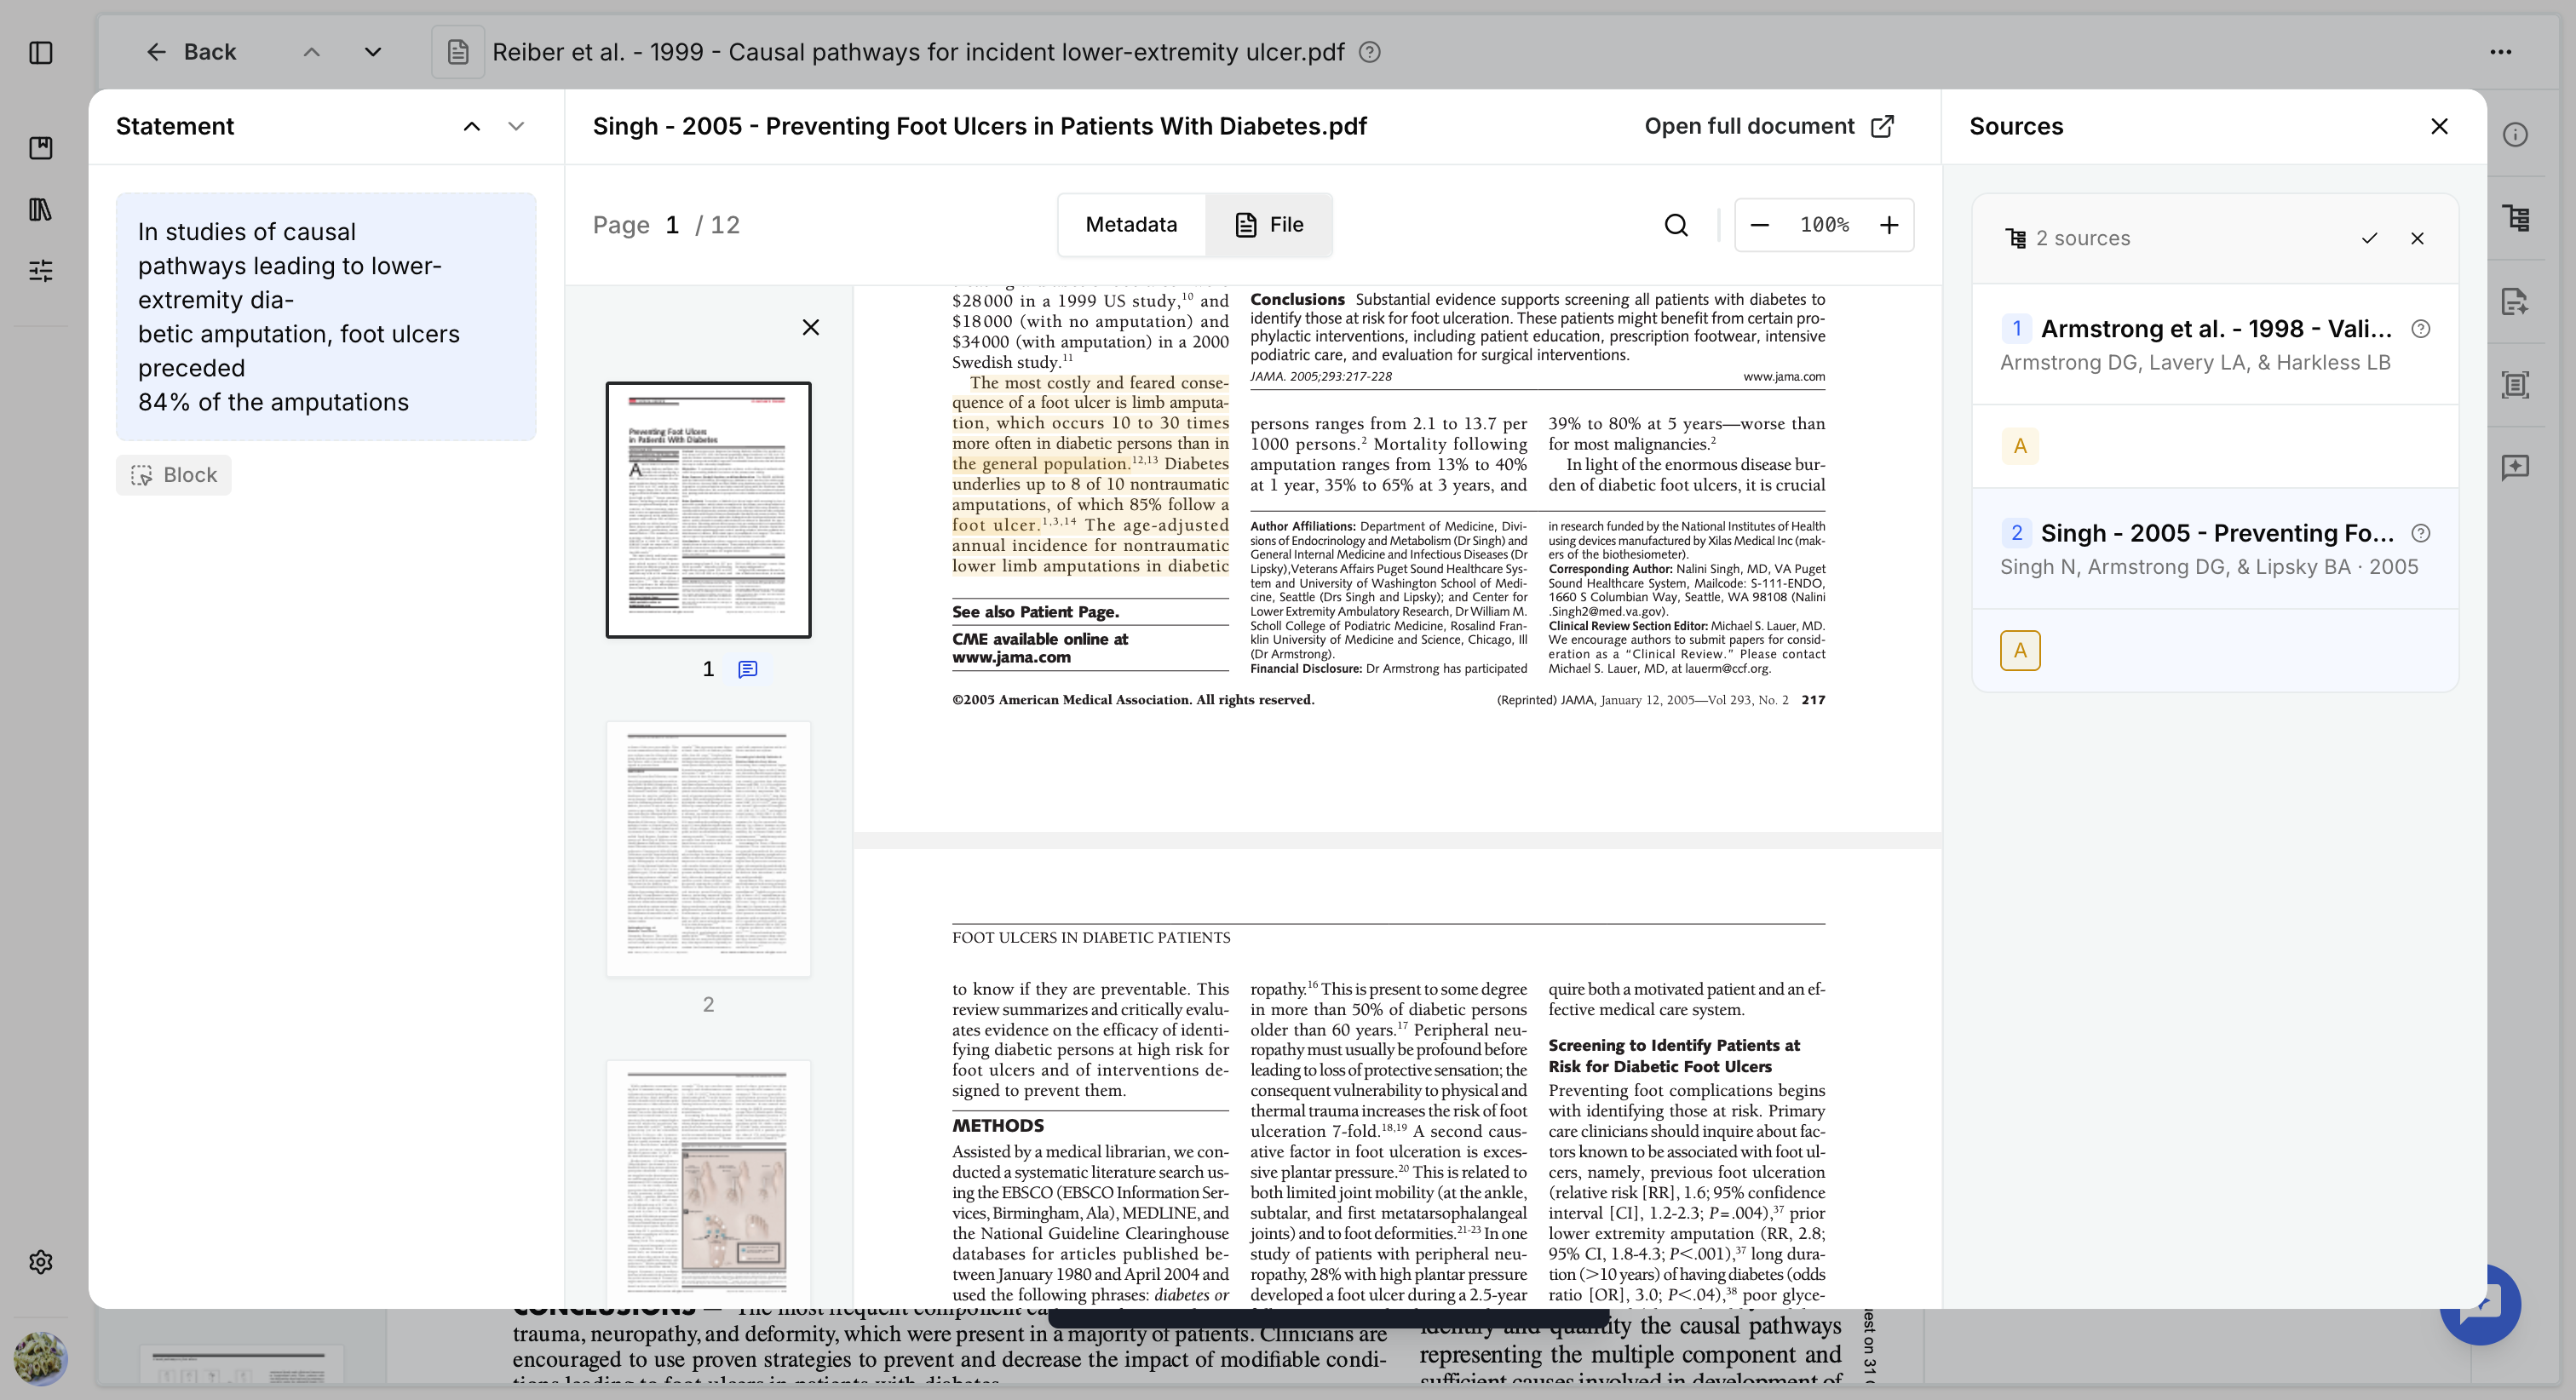This screenshot has height=1400, width=2576.
Task: Click the 'See also Patient Page.' text
Action: (1035, 612)
